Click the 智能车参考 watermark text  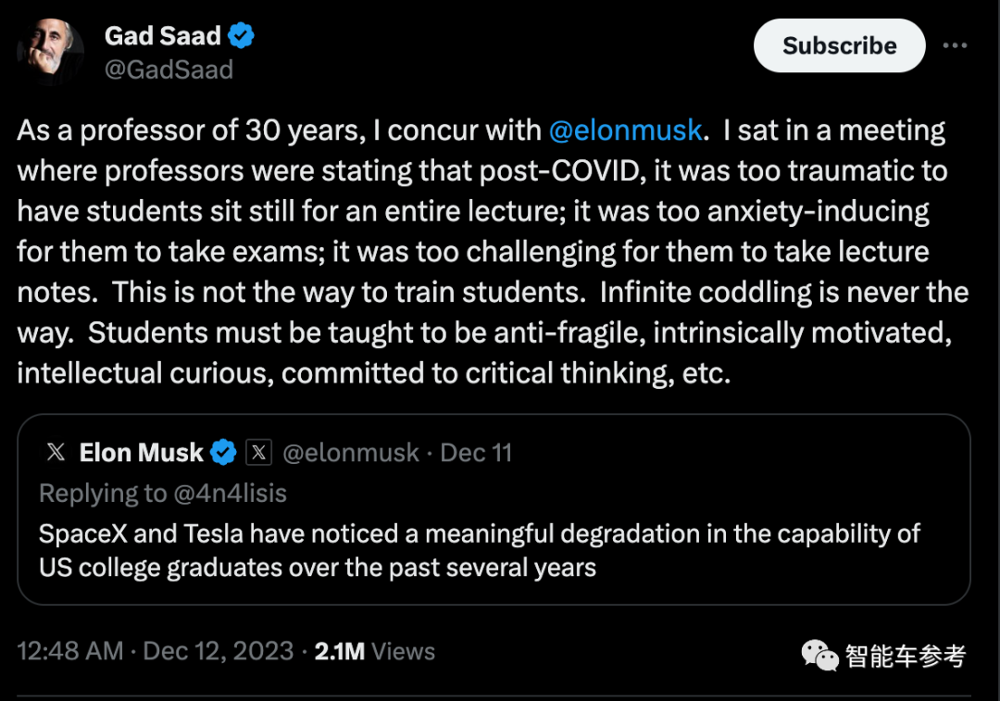click(x=906, y=656)
